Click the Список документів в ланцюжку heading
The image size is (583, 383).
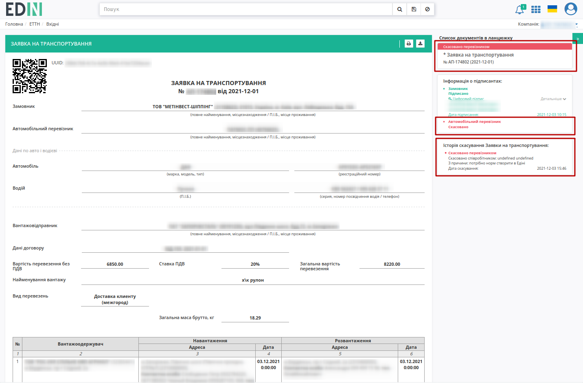coord(476,38)
